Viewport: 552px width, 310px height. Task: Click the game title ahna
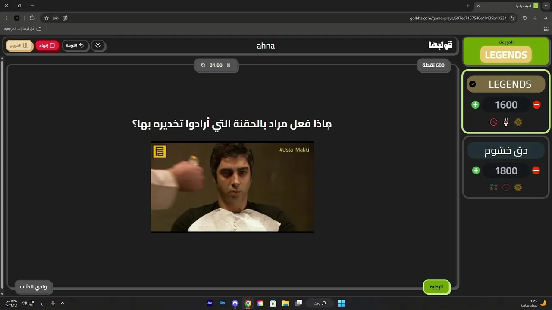(x=266, y=46)
